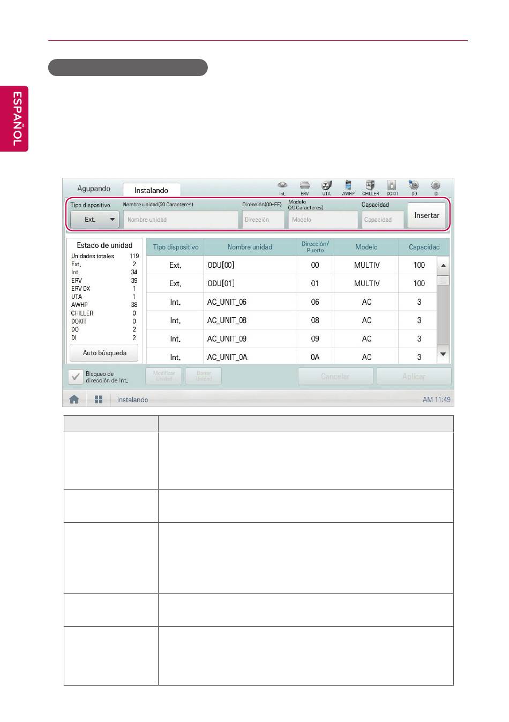Click the Capacidad column header

click(x=424, y=247)
